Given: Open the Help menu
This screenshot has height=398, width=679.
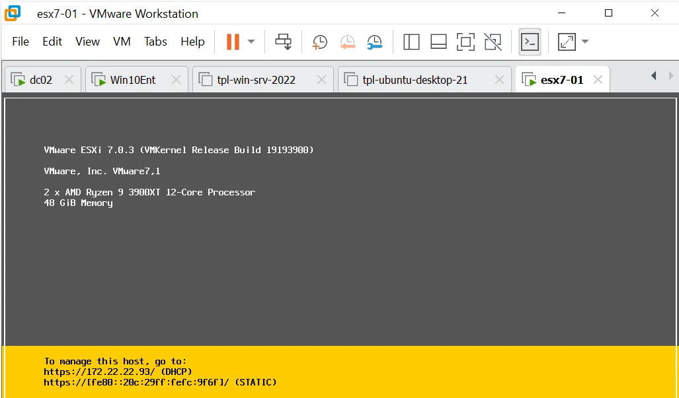Looking at the screenshot, I should click(192, 42).
